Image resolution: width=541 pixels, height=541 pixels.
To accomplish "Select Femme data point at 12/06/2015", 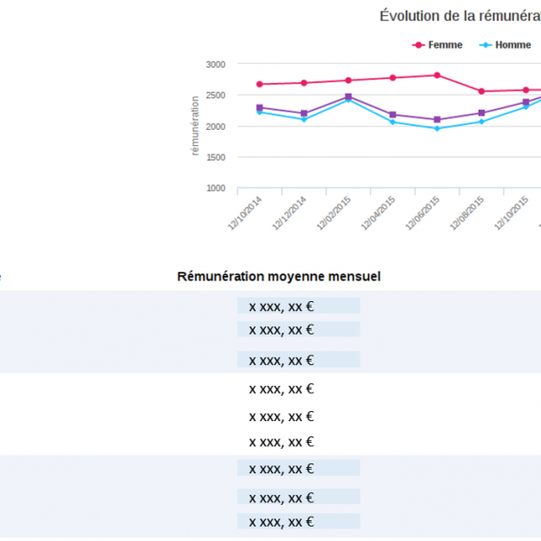I will 437,75.
